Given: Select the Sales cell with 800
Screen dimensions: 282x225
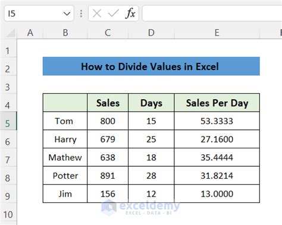Looking at the screenshot, I should (x=108, y=121).
